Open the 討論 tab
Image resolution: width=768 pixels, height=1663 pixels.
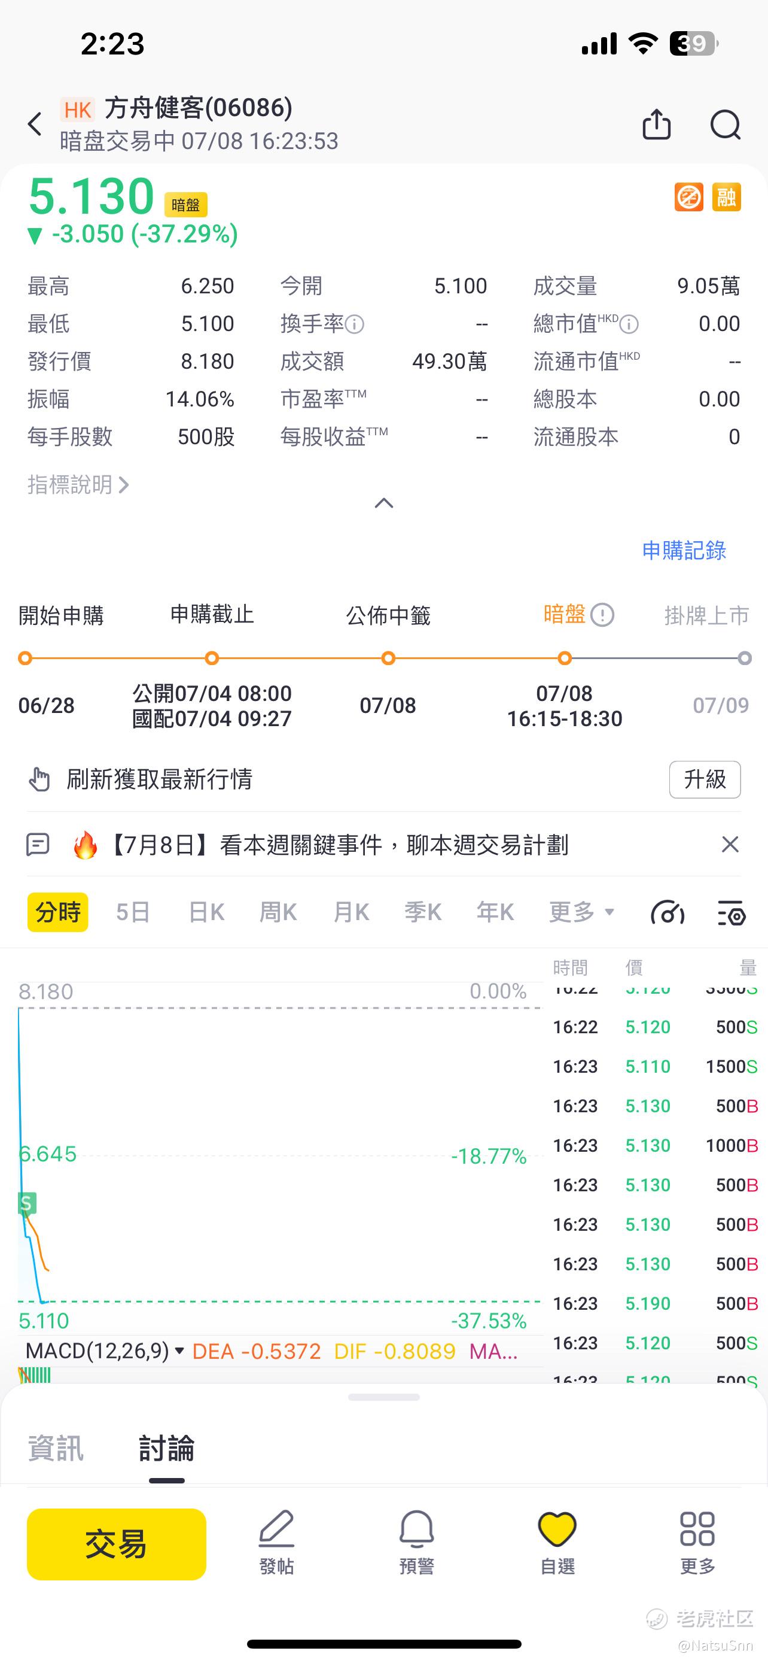tap(166, 1449)
